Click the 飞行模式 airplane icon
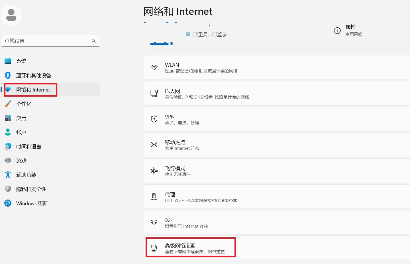The image size is (410, 264). (154, 171)
